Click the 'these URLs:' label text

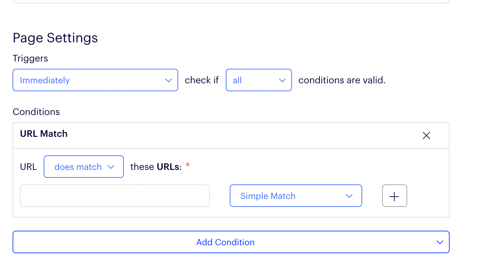(x=156, y=167)
